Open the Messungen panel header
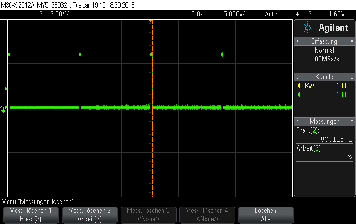This screenshot has width=356, height=224. point(324,122)
